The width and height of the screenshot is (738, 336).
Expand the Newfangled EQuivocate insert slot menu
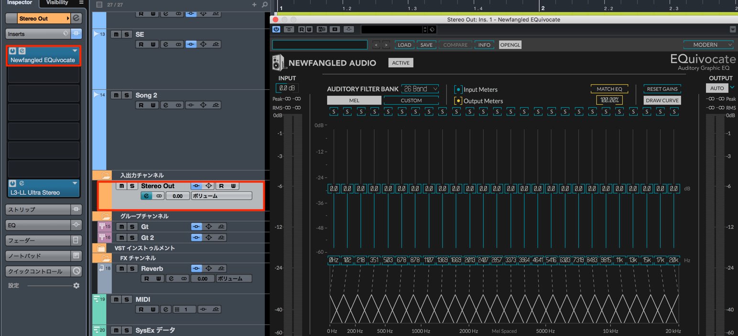[x=75, y=51]
